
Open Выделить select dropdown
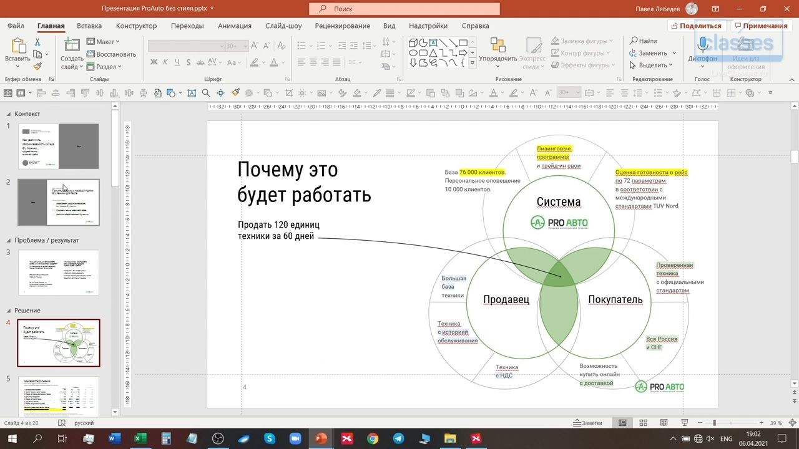pos(651,65)
